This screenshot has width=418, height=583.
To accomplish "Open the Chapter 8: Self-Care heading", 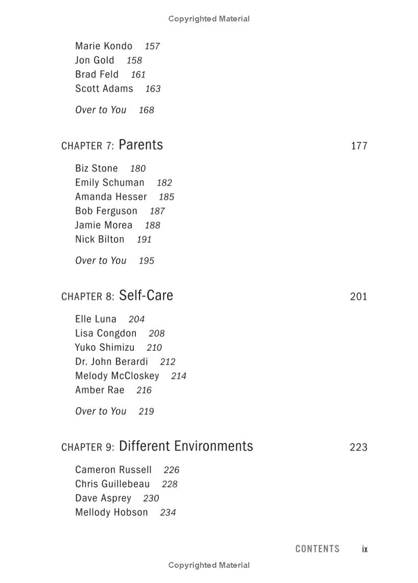I will coord(117,296).
